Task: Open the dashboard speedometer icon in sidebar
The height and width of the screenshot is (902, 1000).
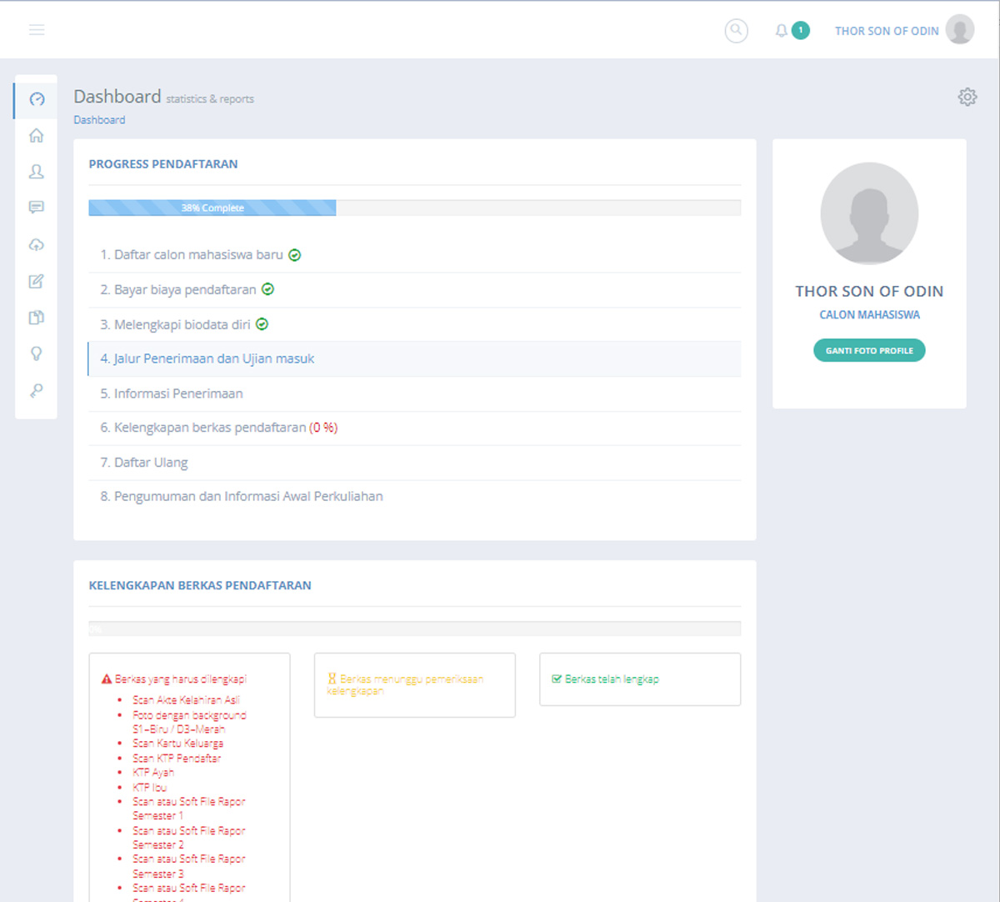Action: coord(37,99)
